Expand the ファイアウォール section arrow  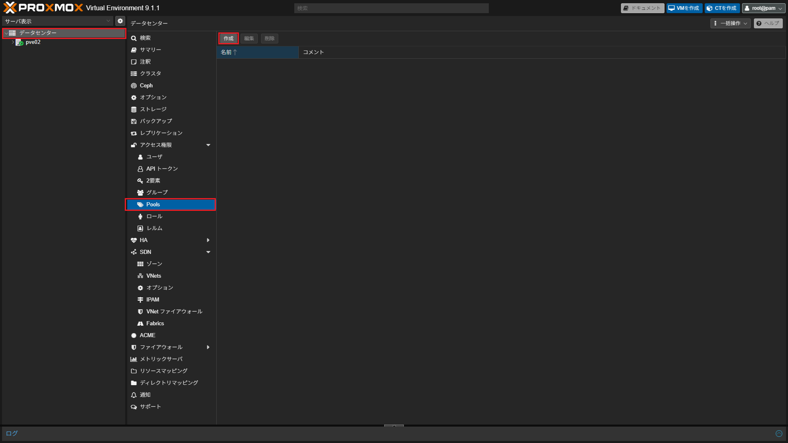(x=208, y=347)
